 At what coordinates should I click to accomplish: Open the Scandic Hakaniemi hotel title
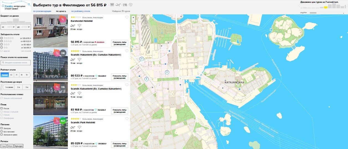96,55
